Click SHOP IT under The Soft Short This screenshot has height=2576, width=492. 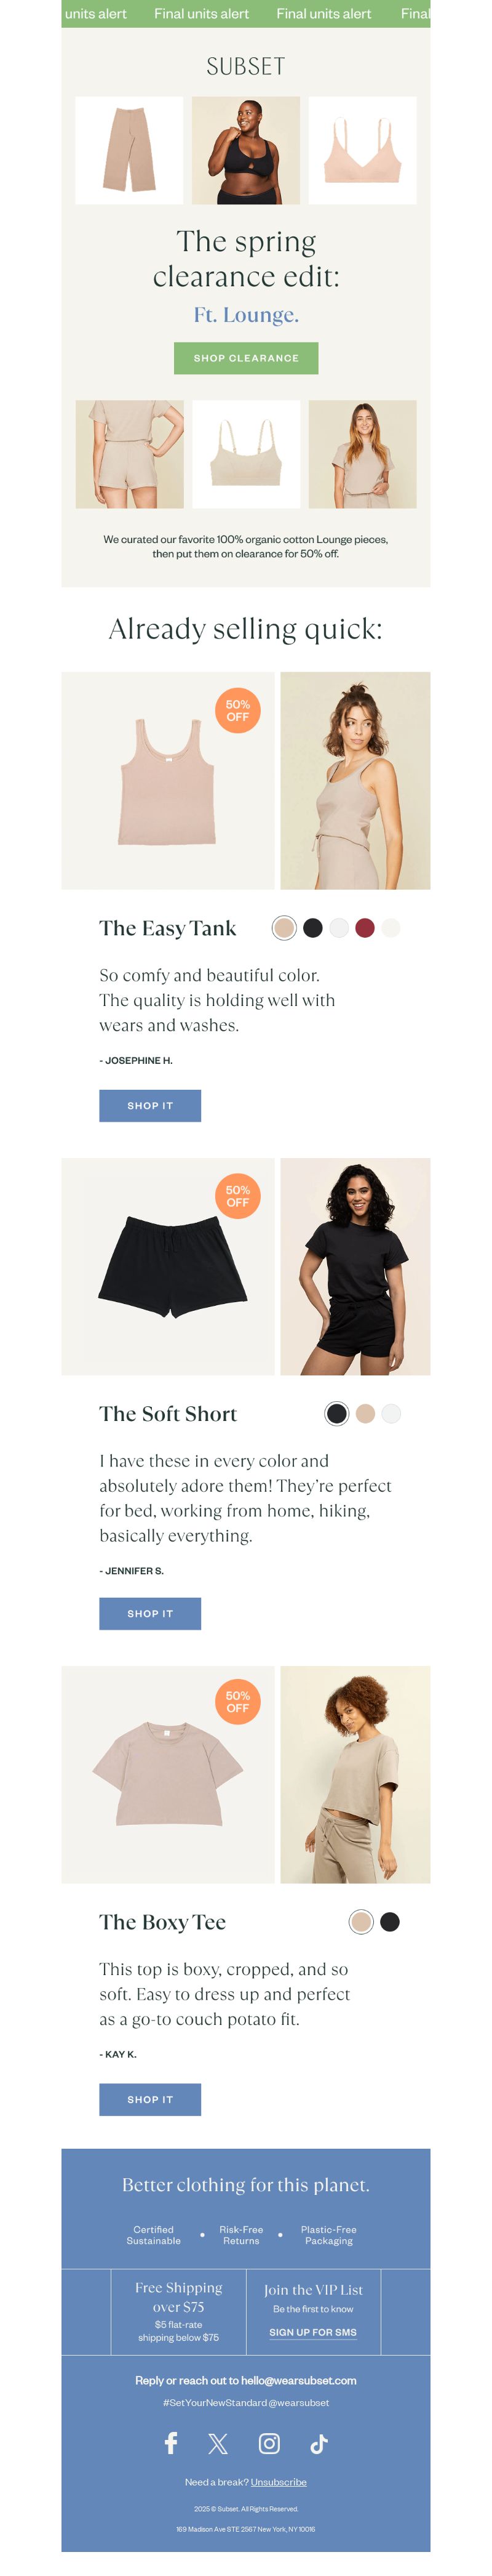pyautogui.click(x=149, y=1613)
